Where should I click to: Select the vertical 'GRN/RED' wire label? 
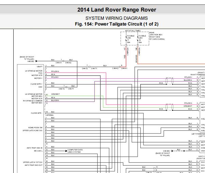click(x=136, y=59)
